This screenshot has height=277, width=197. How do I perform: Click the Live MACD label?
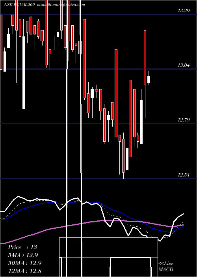click(166, 267)
